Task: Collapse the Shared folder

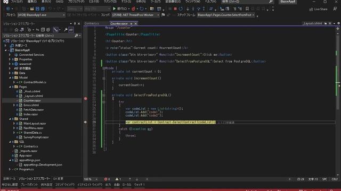Action: tap(10, 119)
